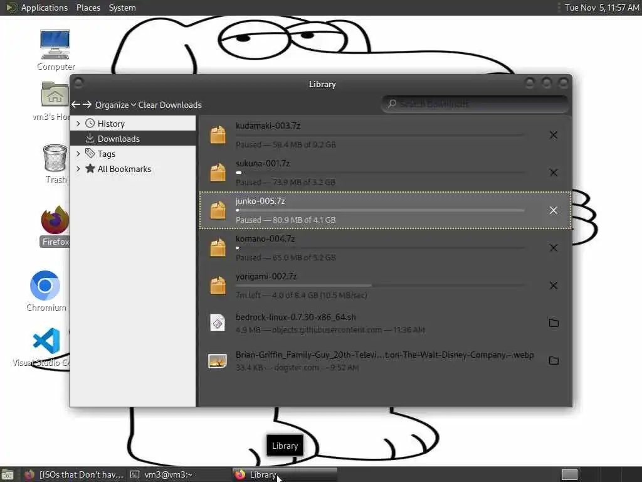This screenshot has height=482, width=642.
Task: Select Tags in the sidebar
Action: point(106,154)
